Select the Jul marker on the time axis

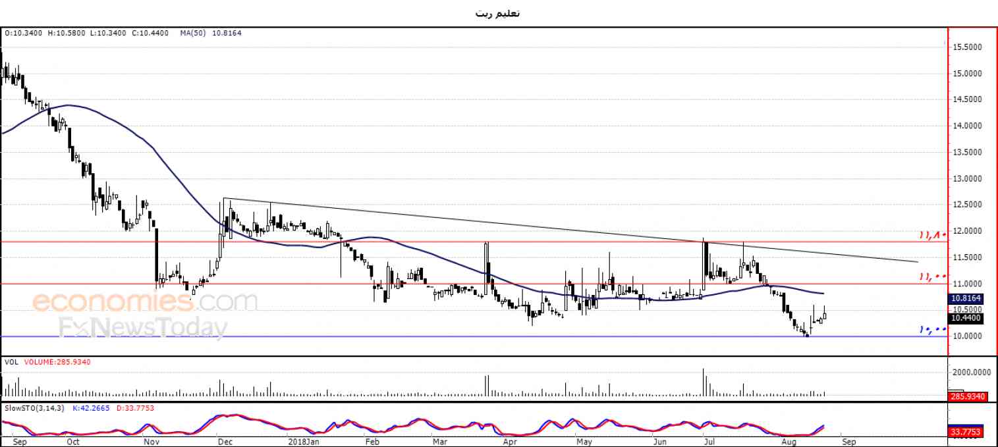708,442
